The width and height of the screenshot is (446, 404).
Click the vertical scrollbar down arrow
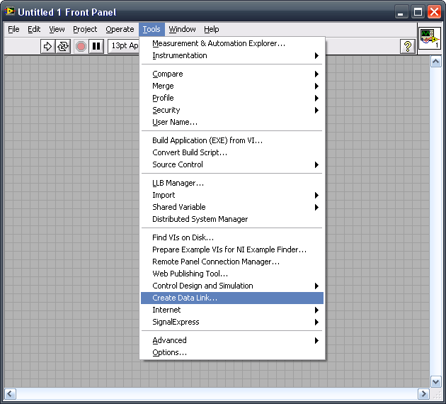click(x=436, y=382)
